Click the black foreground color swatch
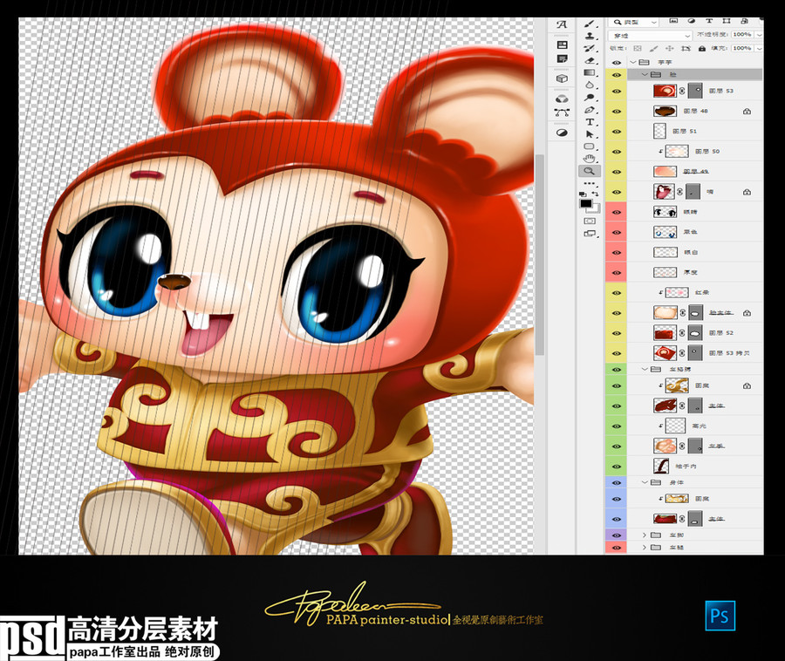 [x=585, y=203]
